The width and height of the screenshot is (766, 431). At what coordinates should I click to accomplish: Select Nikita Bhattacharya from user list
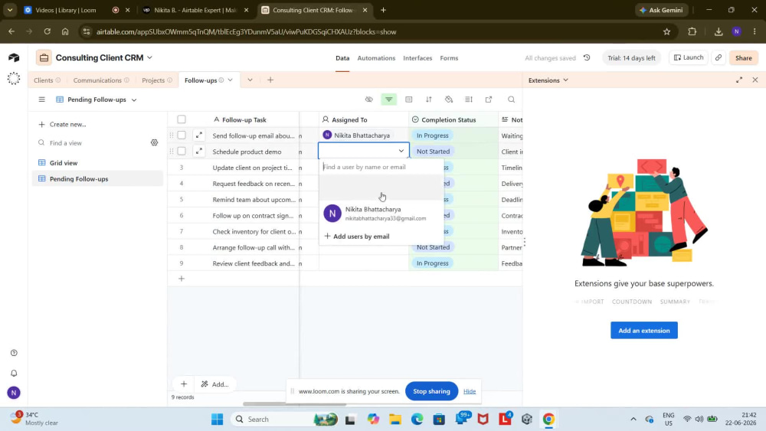(381, 214)
